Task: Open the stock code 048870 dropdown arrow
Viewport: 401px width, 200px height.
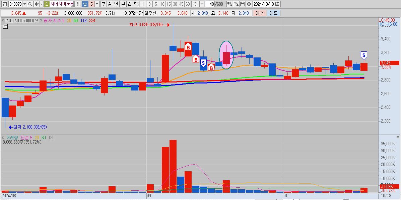Action: pyautogui.click(x=24, y=4)
